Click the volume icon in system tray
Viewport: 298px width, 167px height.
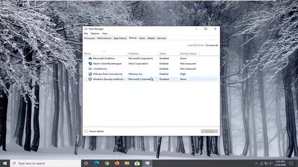[270, 163]
